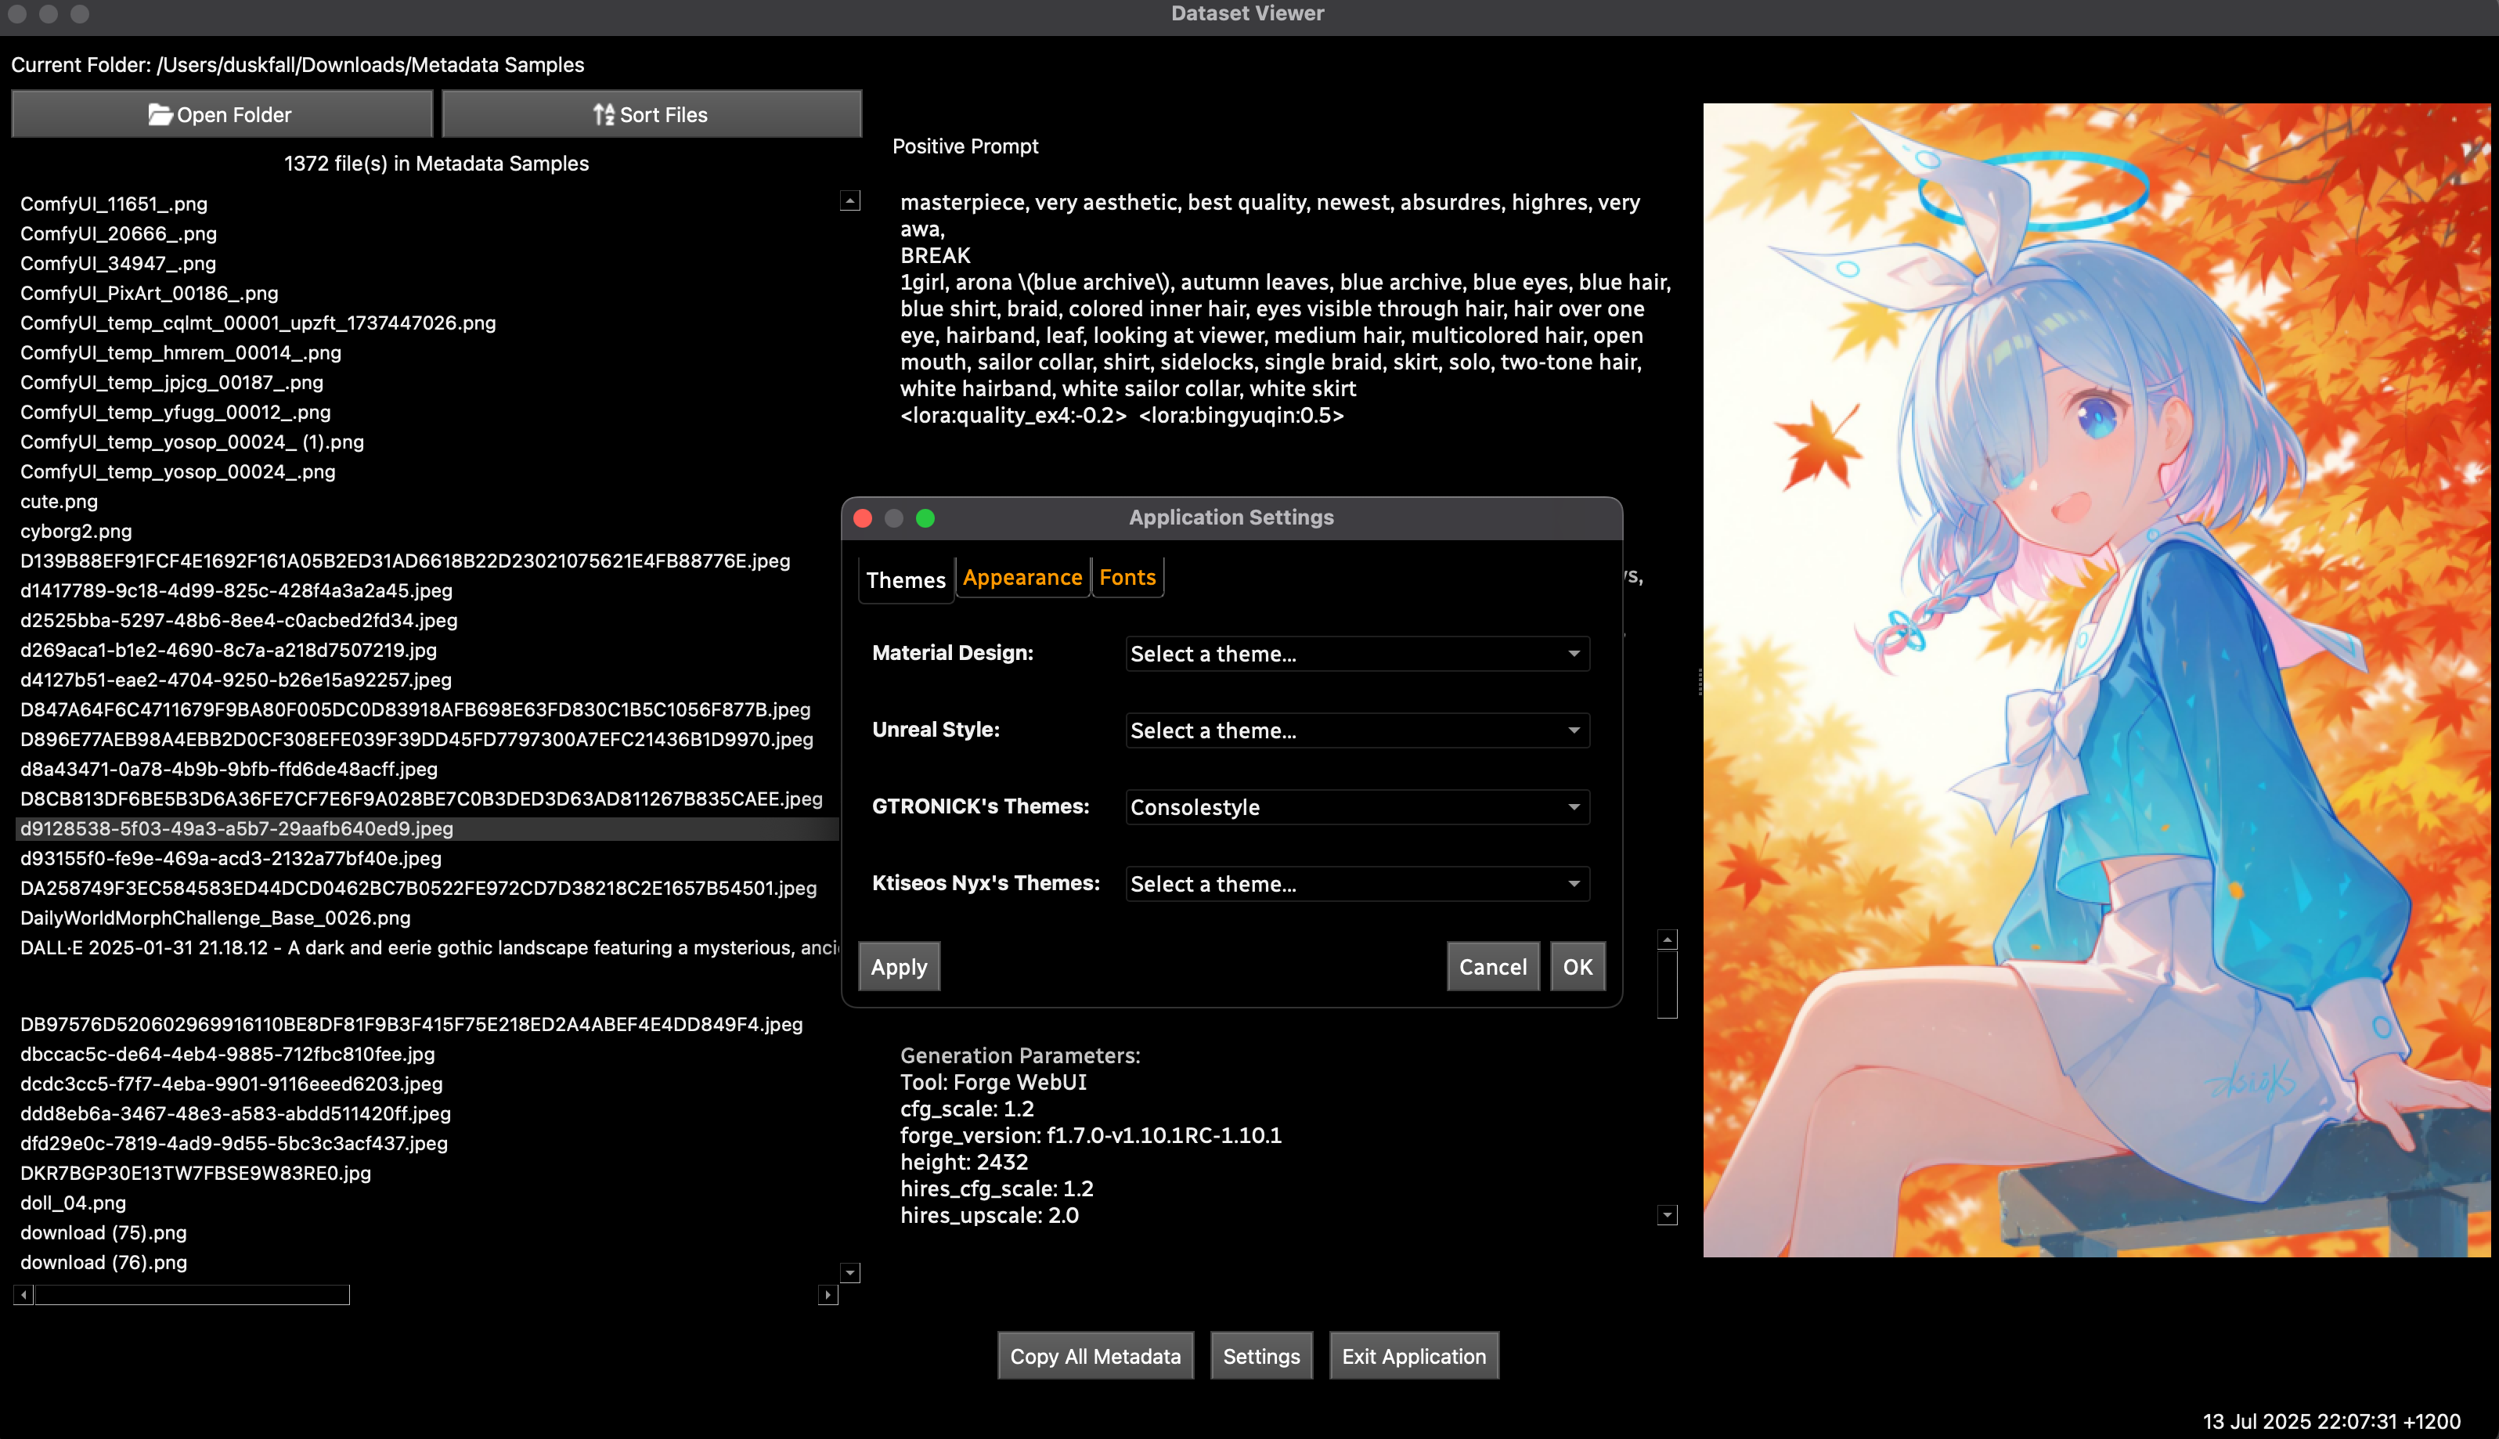Viewport: 2499px width, 1439px height.
Task: Click the anime girl image preview
Action: 2095,680
